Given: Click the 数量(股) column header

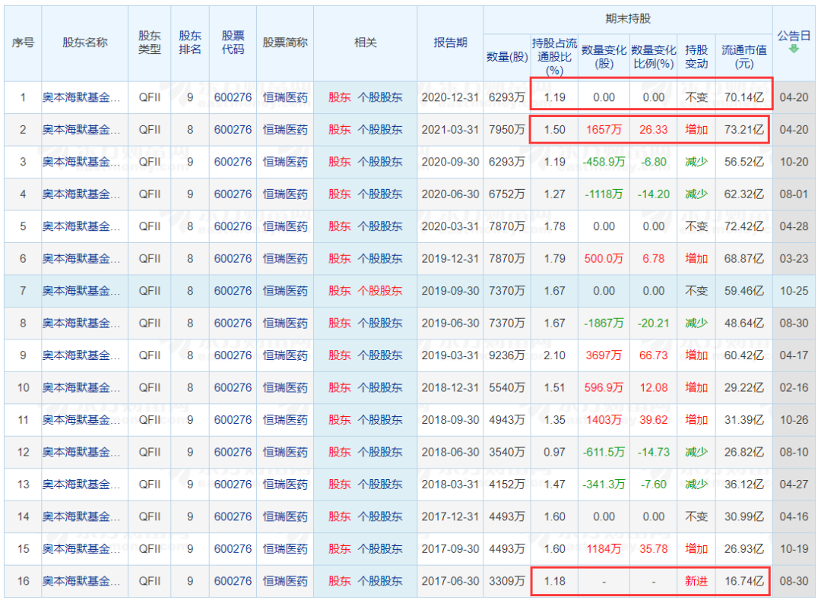Looking at the screenshot, I should pos(507,57).
